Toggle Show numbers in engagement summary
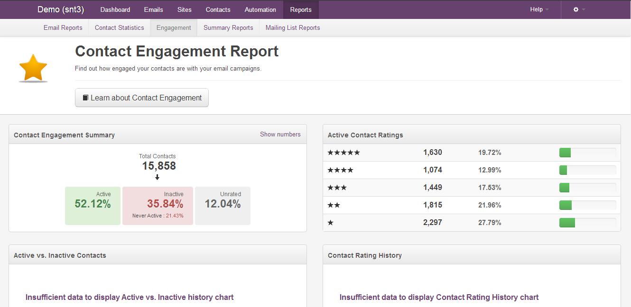Image resolution: width=631 pixels, height=307 pixels. 280,135
